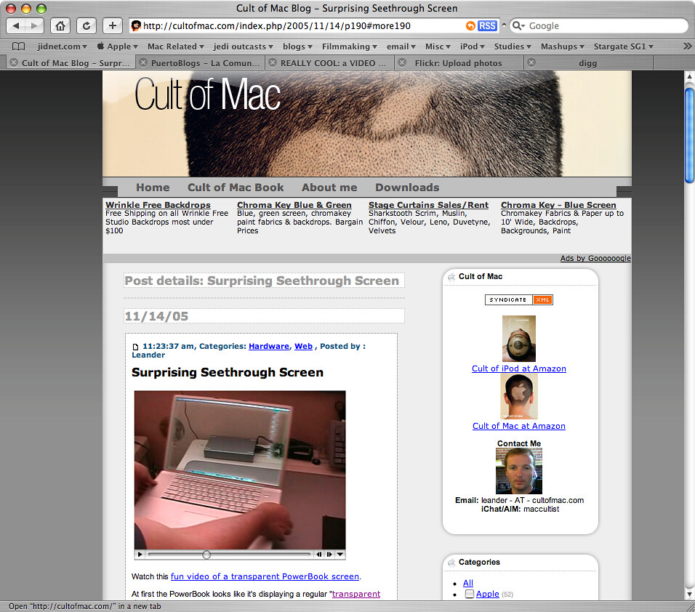Step the video backward one frame
Screen dimensions: 695x612
(318, 554)
